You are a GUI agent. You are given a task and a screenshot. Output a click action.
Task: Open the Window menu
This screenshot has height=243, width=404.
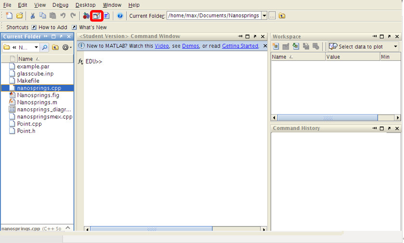coord(112,5)
